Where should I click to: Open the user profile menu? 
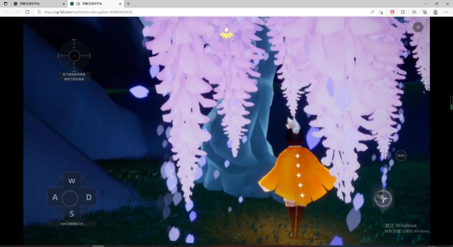(435, 12)
